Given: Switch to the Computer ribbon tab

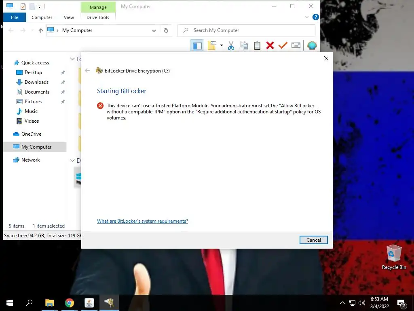Looking at the screenshot, I should (x=42, y=17).
